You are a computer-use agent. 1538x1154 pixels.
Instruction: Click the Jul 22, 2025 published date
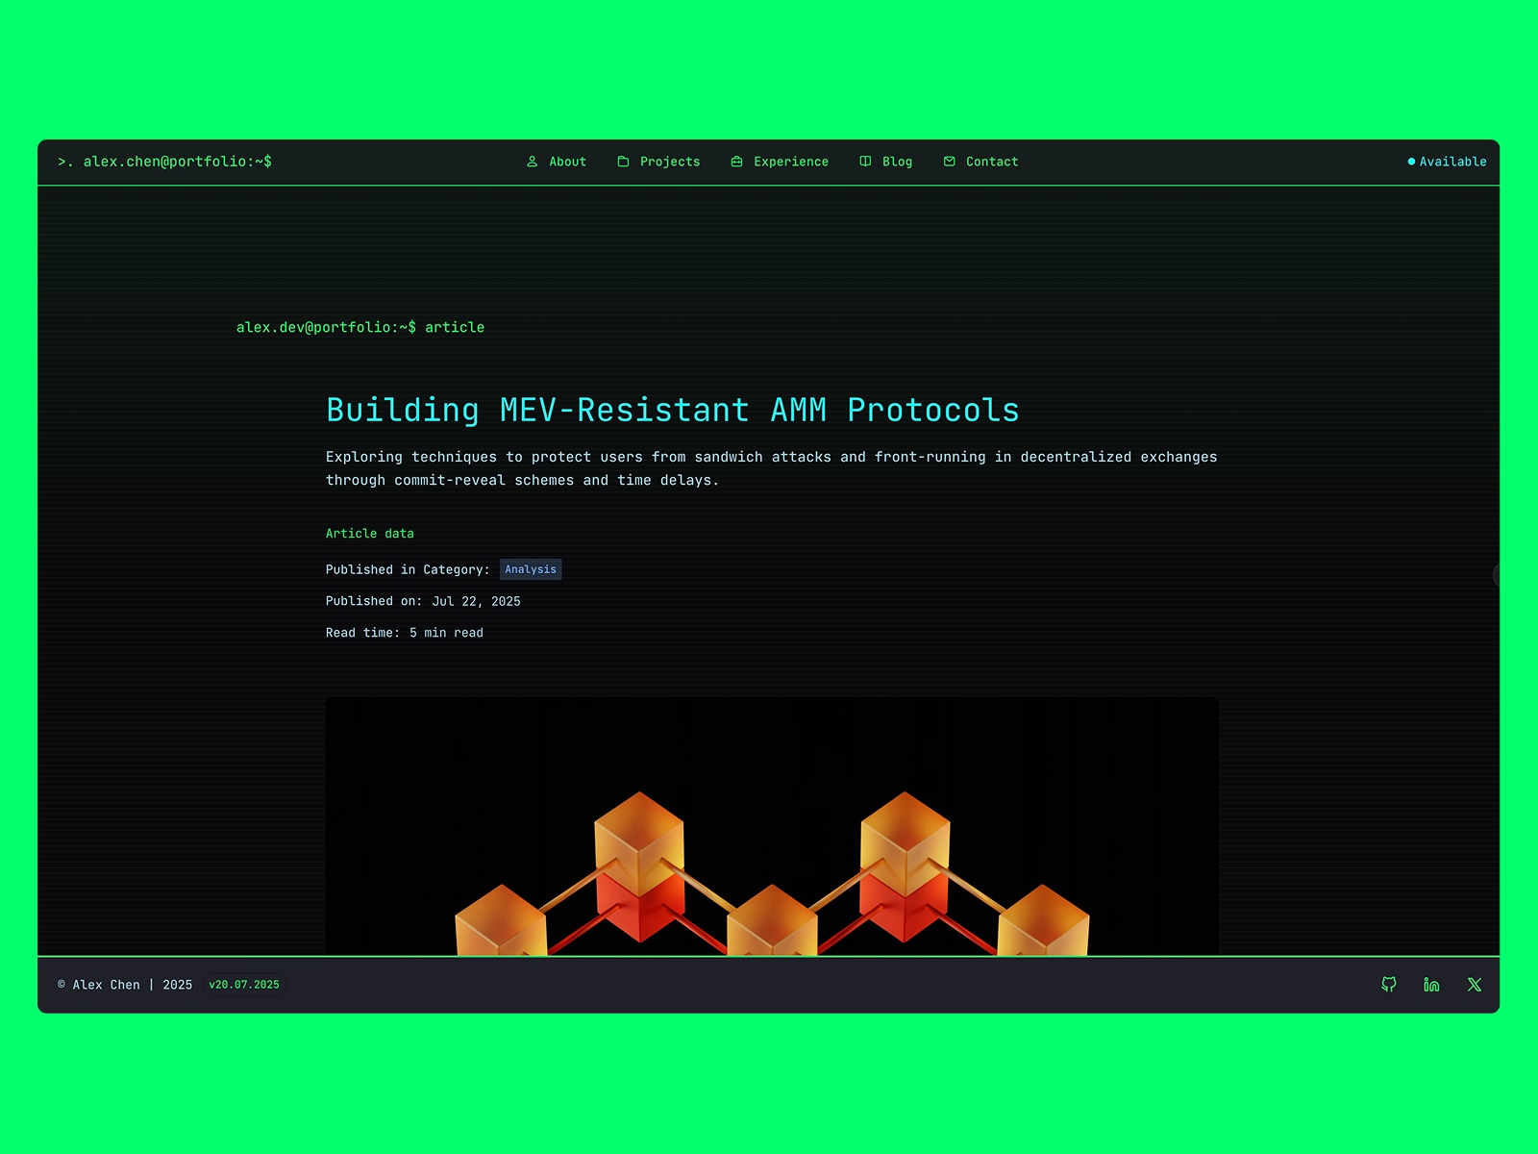pos(476,601)
